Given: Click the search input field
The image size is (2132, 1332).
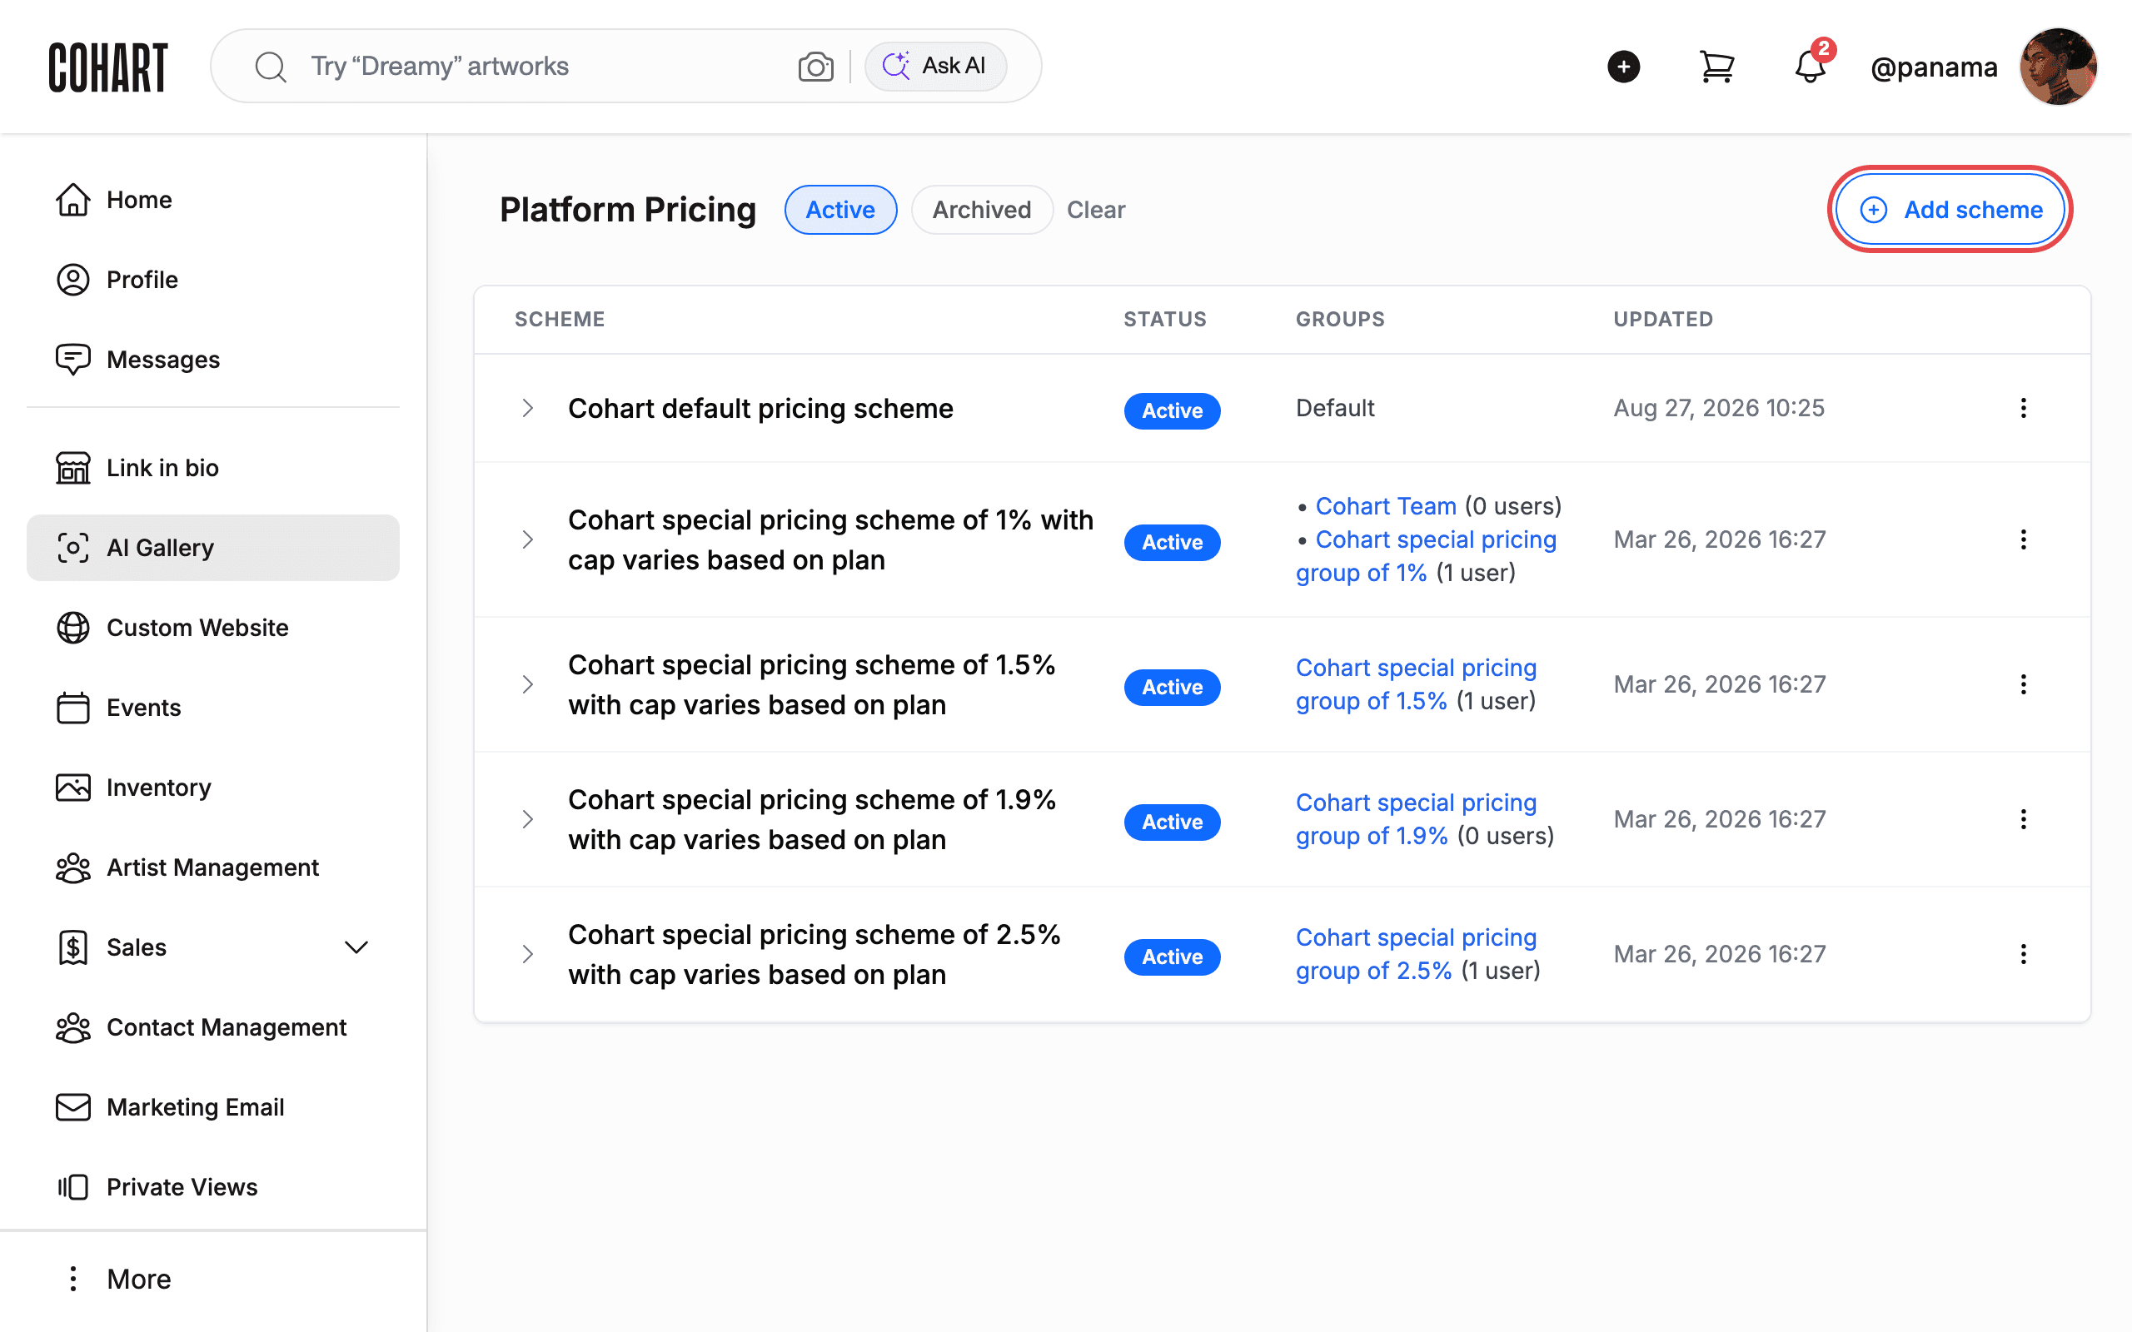Looking at the screenshot, I should (x=546, y=66).
